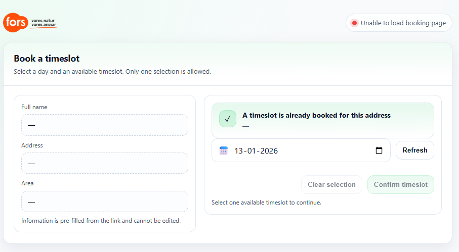Open the date picker calendar icon
Image resolution: width=459 pixels, height=252 pixels.
[379, 150]
